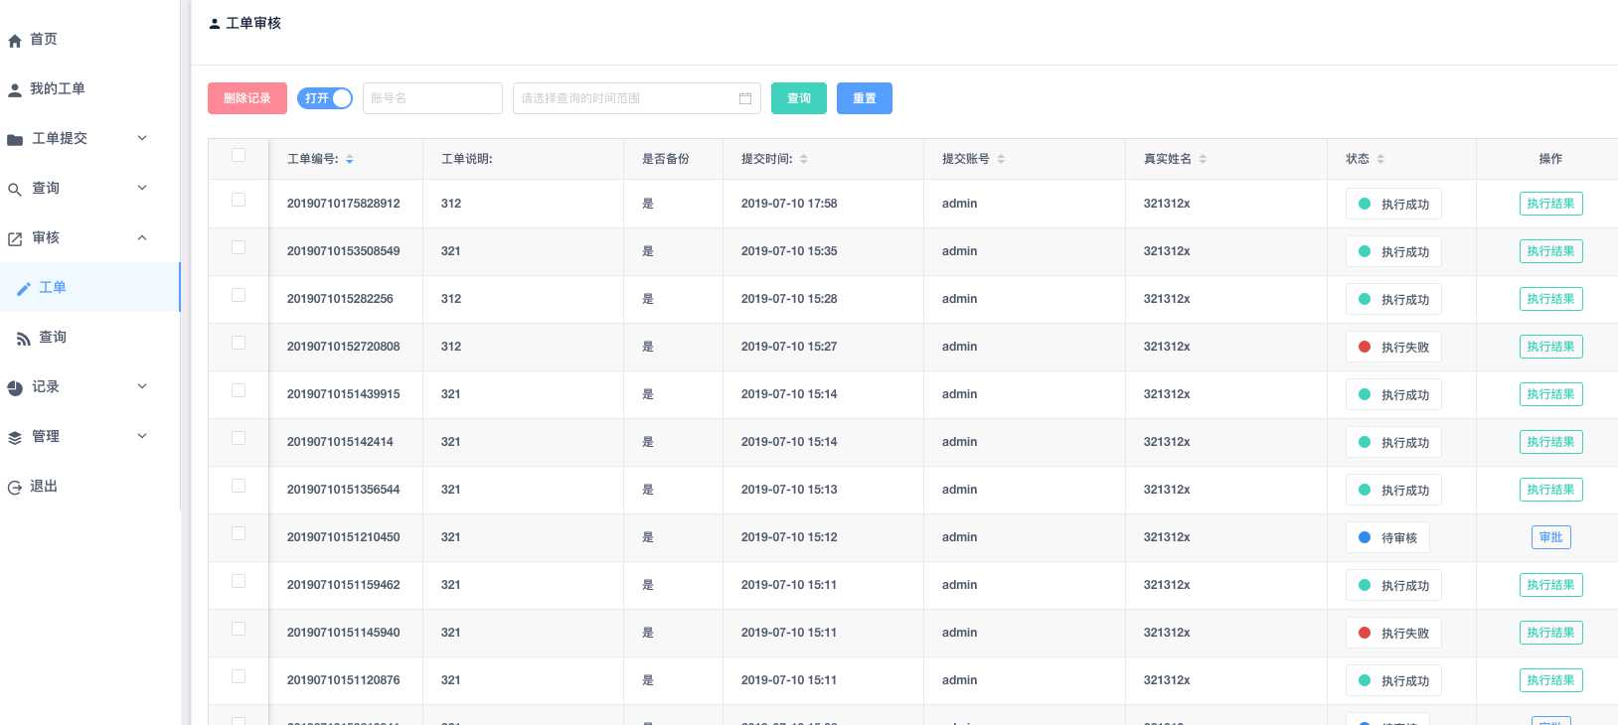Expand the 工单提交 menu chevron
Screen dimensions: 1618x725
coord(142,138)
